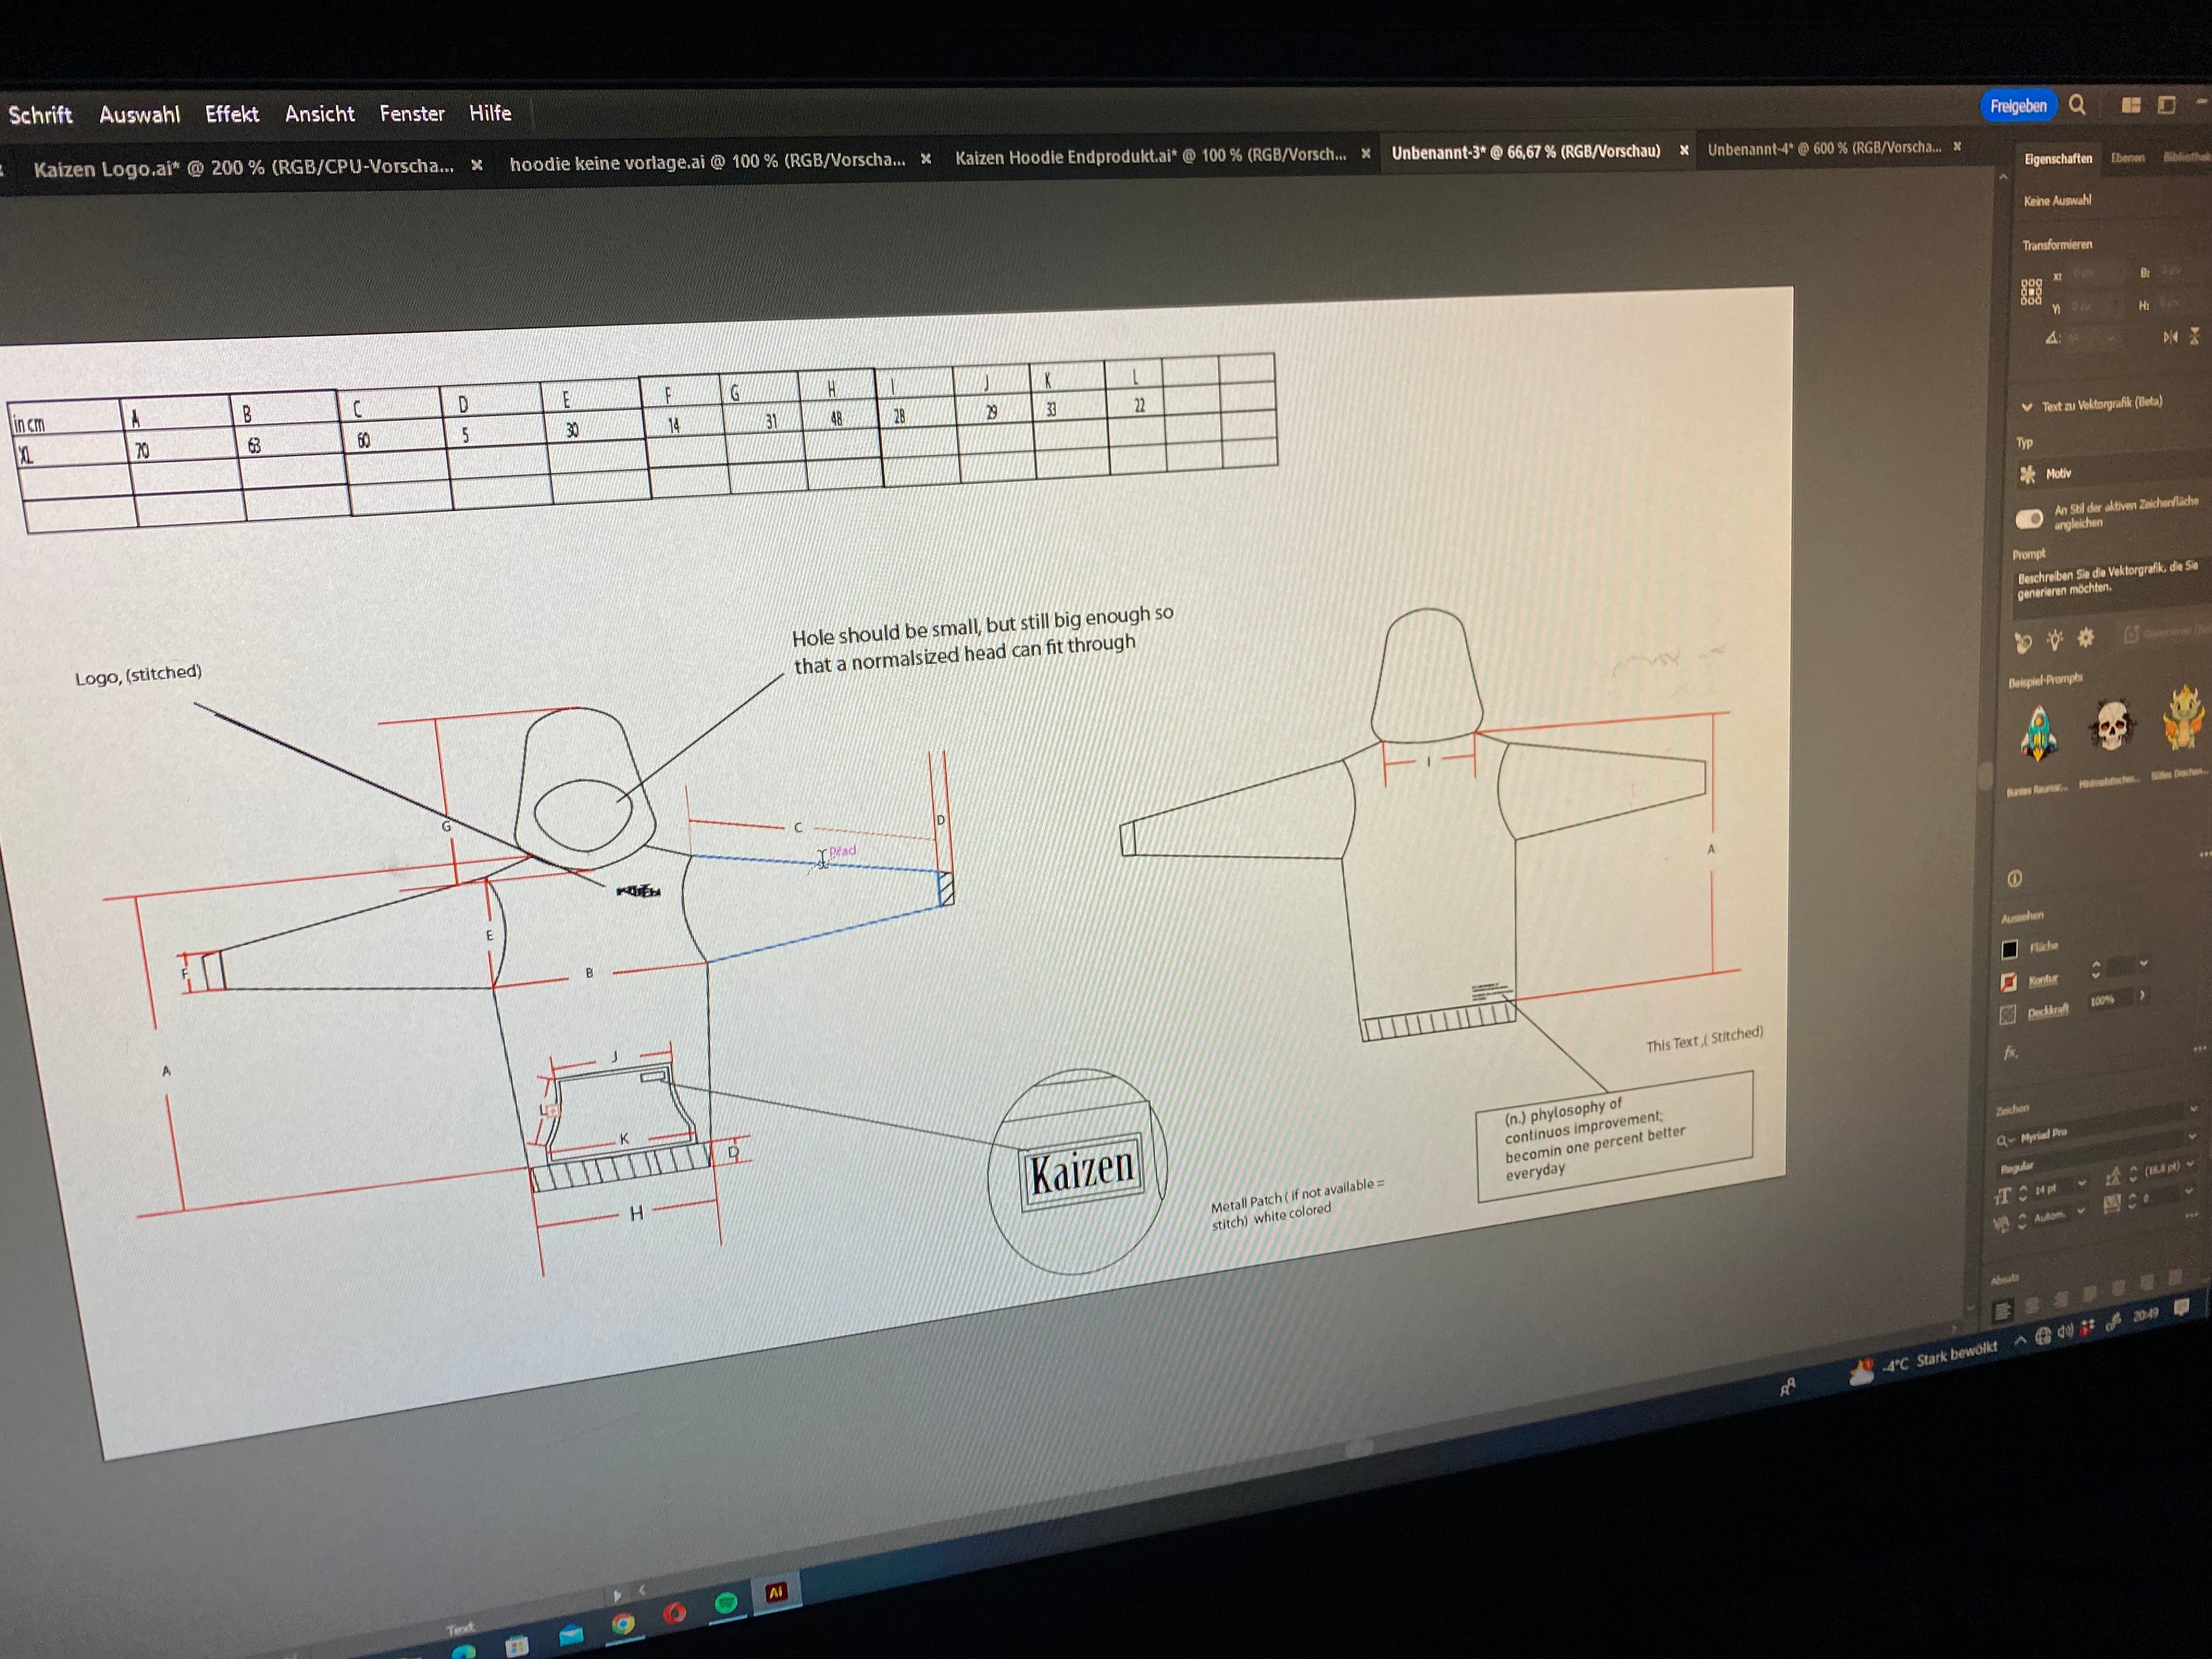
Task: Open the Effekt menu
Action: (232, 114)
